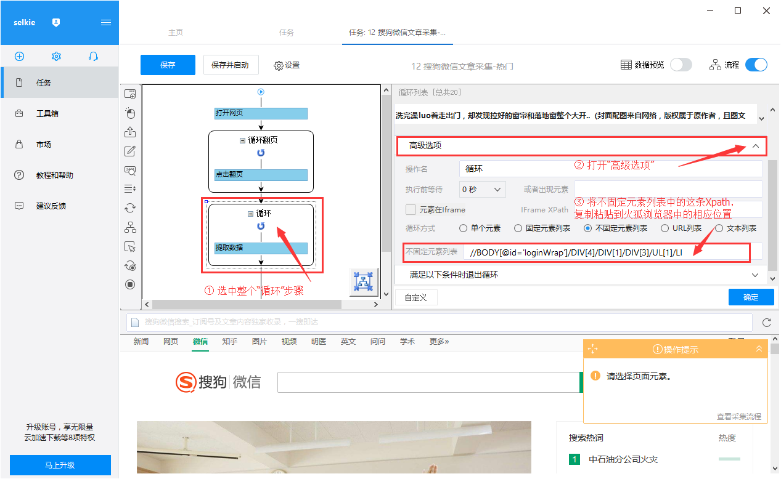781x479 pixels.
Task: Check the 元素在Iframe checkbox
Action: point(411,209)
